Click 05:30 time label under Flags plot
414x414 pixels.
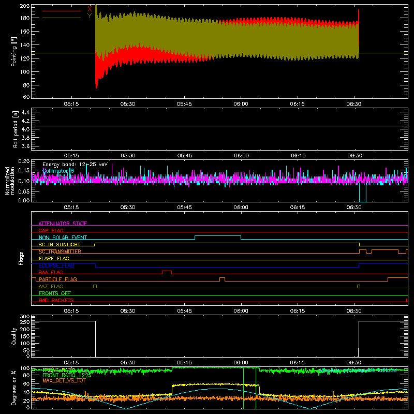point(128,311)
